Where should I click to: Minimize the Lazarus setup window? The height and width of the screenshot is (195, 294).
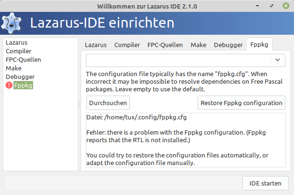coord(257,6)
